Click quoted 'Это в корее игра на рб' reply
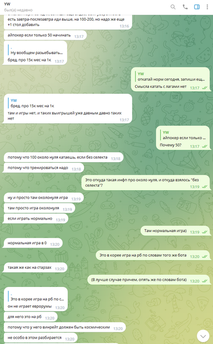The image size is (213, 344). tap(36, 296)
